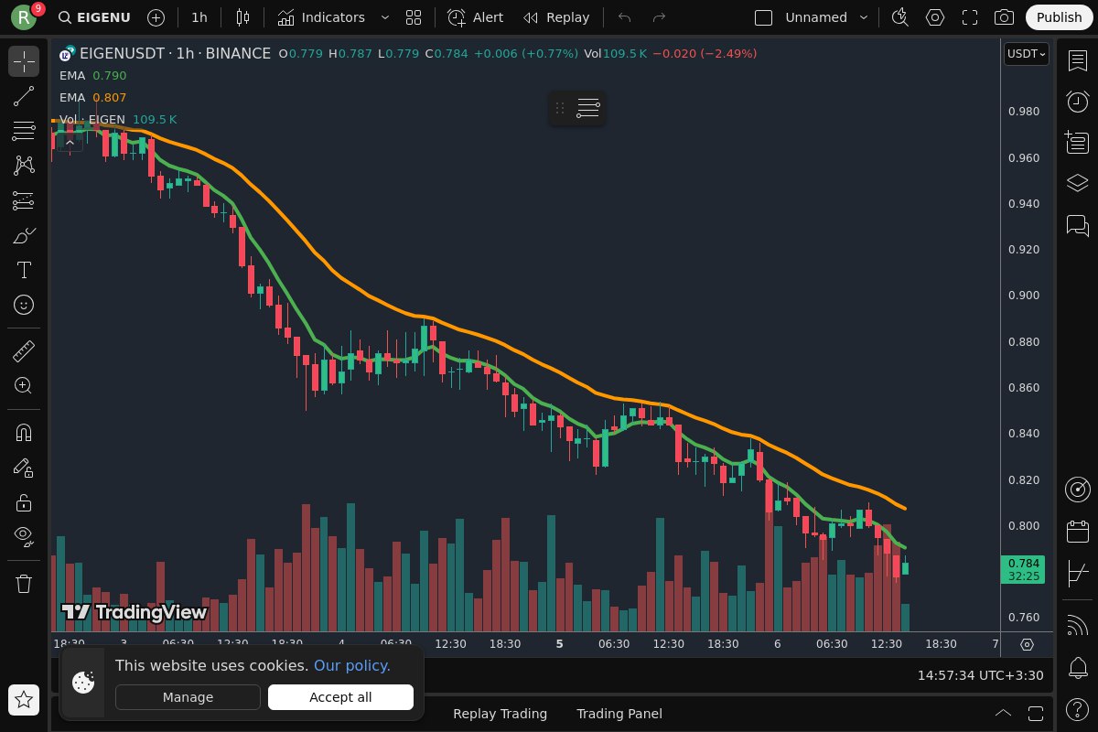Screen dimensions: 1098x732
Task: Click the Publish button
Action: click(x=1060, y=17)
